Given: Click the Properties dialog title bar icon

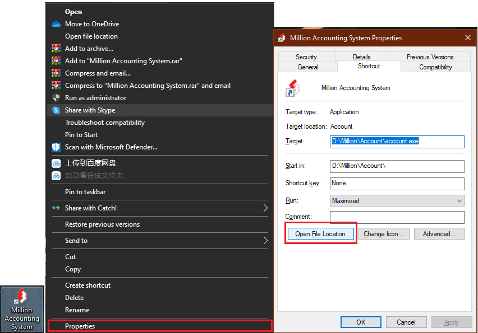Looking at the screenshot, I should pyautogui.click(x=282, y=37).
